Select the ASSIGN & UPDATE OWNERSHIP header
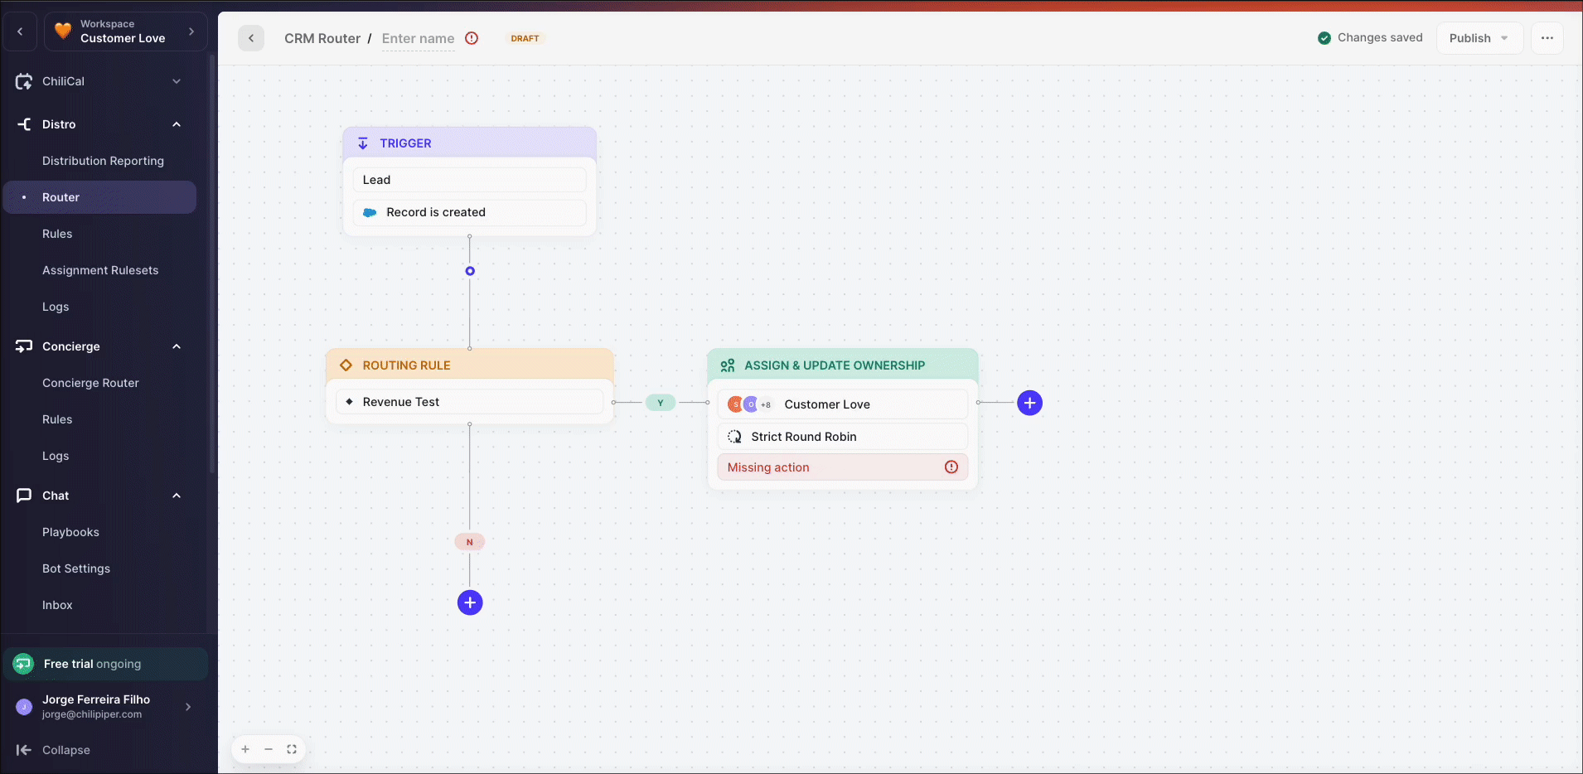 pyautogui.click(x=843, y=365)
